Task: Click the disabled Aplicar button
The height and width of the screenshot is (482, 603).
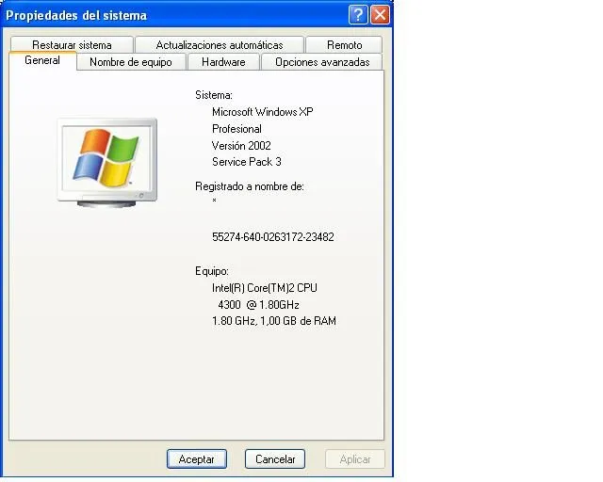Action: (355, 459)
